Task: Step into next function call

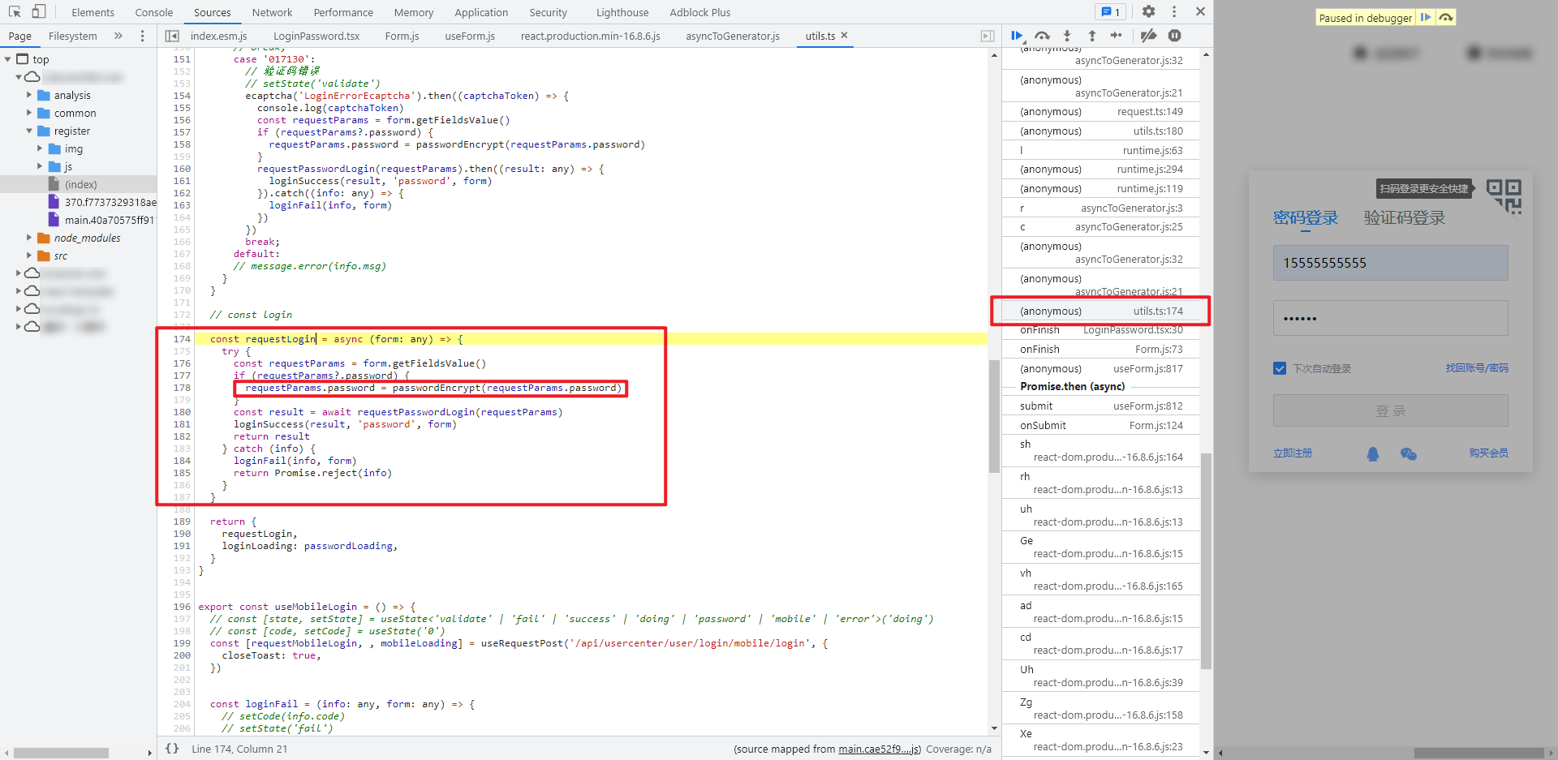Action: point(1067,36)
